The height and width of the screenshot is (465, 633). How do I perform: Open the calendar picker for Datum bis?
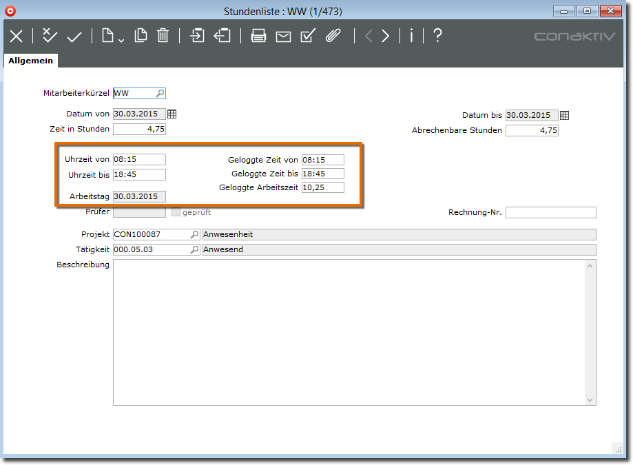[565, 115]
